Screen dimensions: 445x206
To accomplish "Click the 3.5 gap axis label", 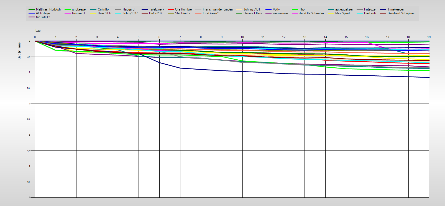I will (29, 150).
